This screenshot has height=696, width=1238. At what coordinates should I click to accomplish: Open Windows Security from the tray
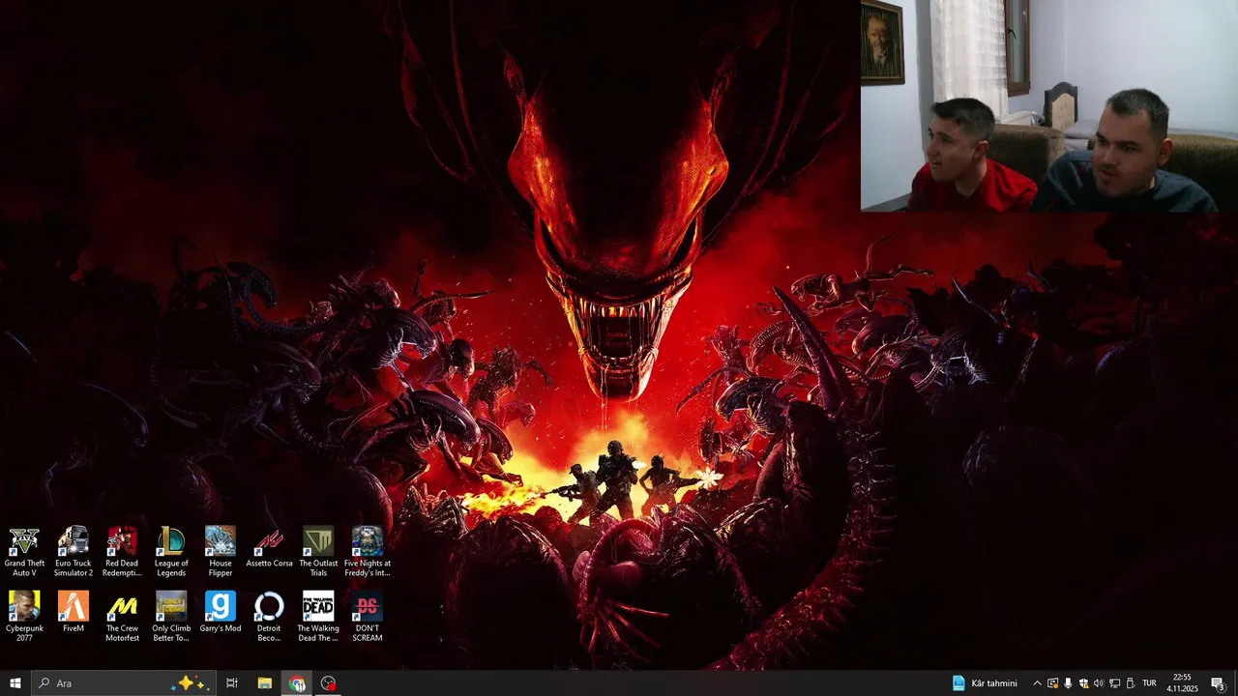tap(1083, 683)
